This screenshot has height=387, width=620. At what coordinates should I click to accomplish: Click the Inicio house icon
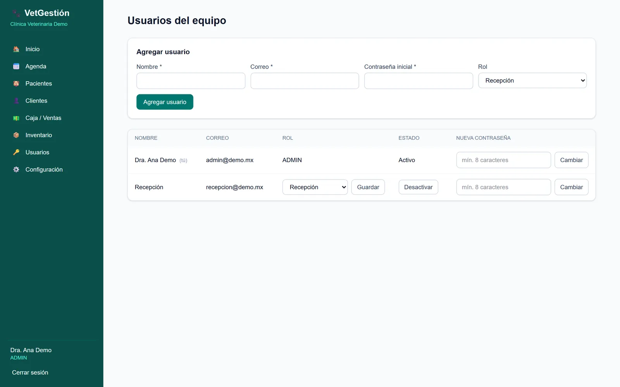[16, 49]
